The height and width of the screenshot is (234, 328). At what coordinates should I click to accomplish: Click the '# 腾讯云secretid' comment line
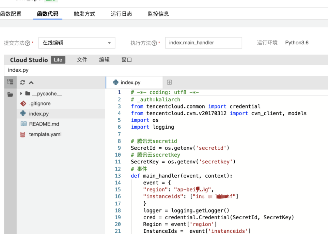[154, 141]
